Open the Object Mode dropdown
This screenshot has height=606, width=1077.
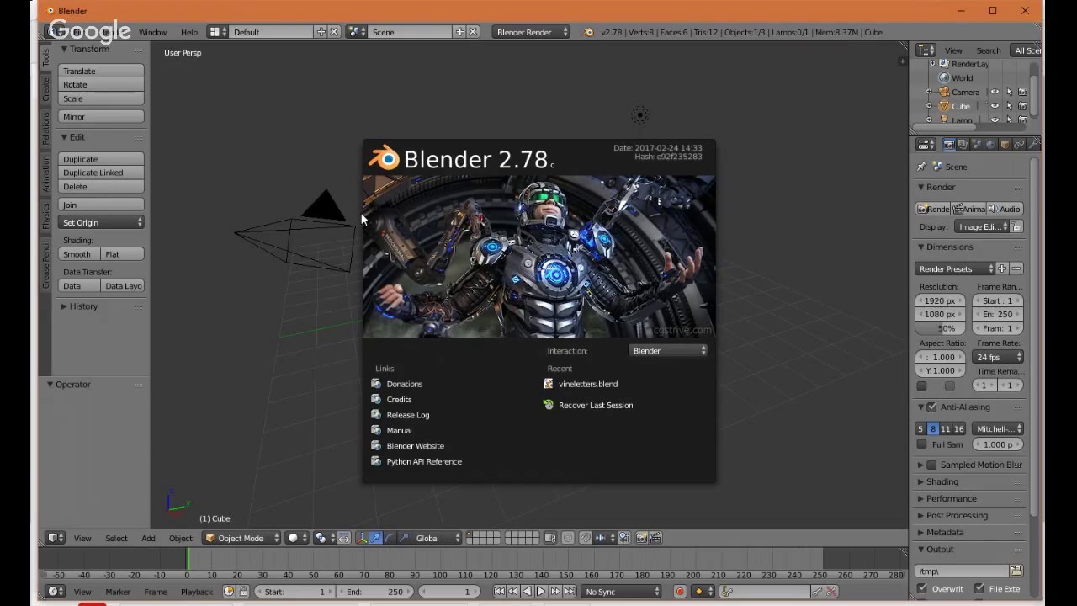pyautogui.click(x=242, y=538)
